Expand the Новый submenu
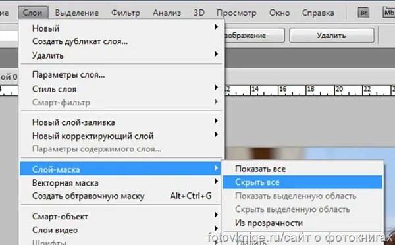 [x=122, y=28]
